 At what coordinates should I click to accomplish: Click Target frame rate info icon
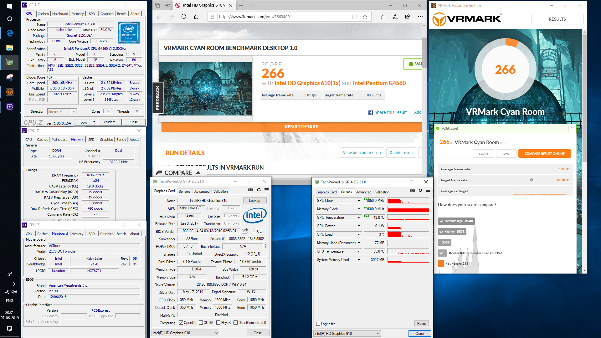pyautogui.click(x=532, y=180)
